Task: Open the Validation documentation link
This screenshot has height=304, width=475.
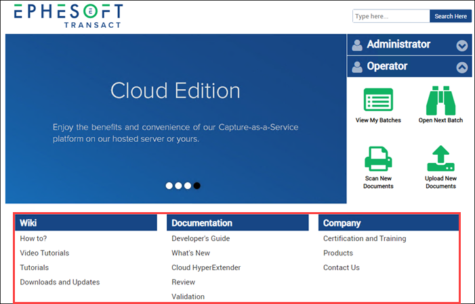Action: [x=188, y=297]
